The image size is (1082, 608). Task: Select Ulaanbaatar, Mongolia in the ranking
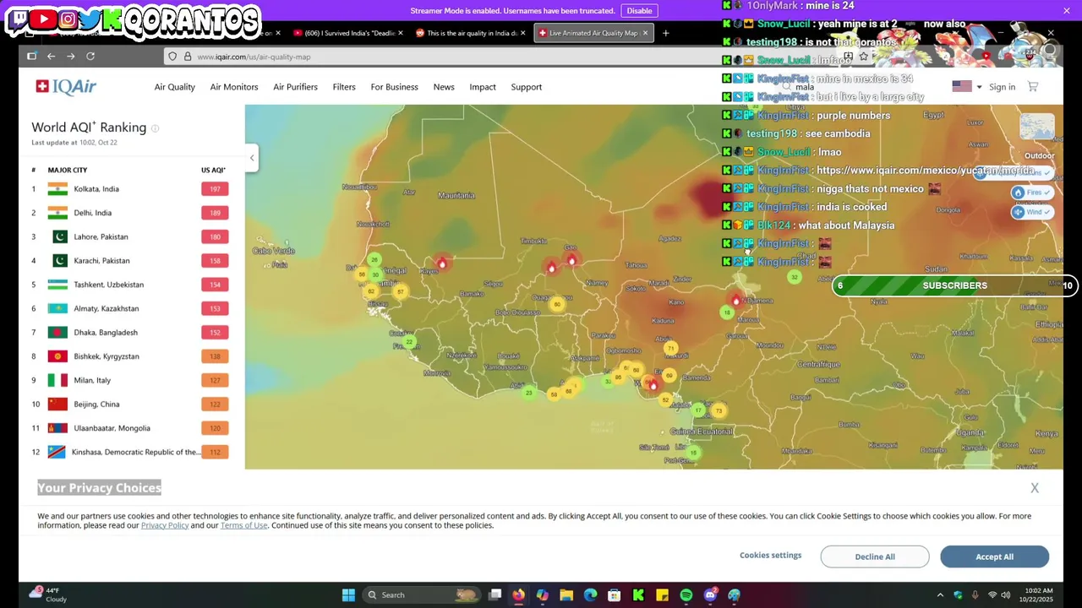tap(130, 428)
